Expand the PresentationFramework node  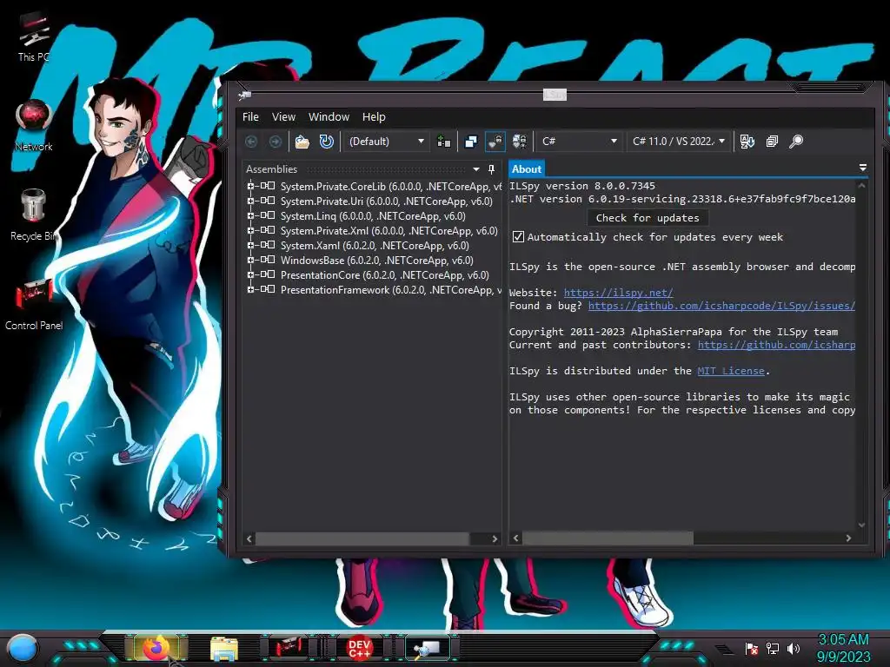tap(250, 289)
